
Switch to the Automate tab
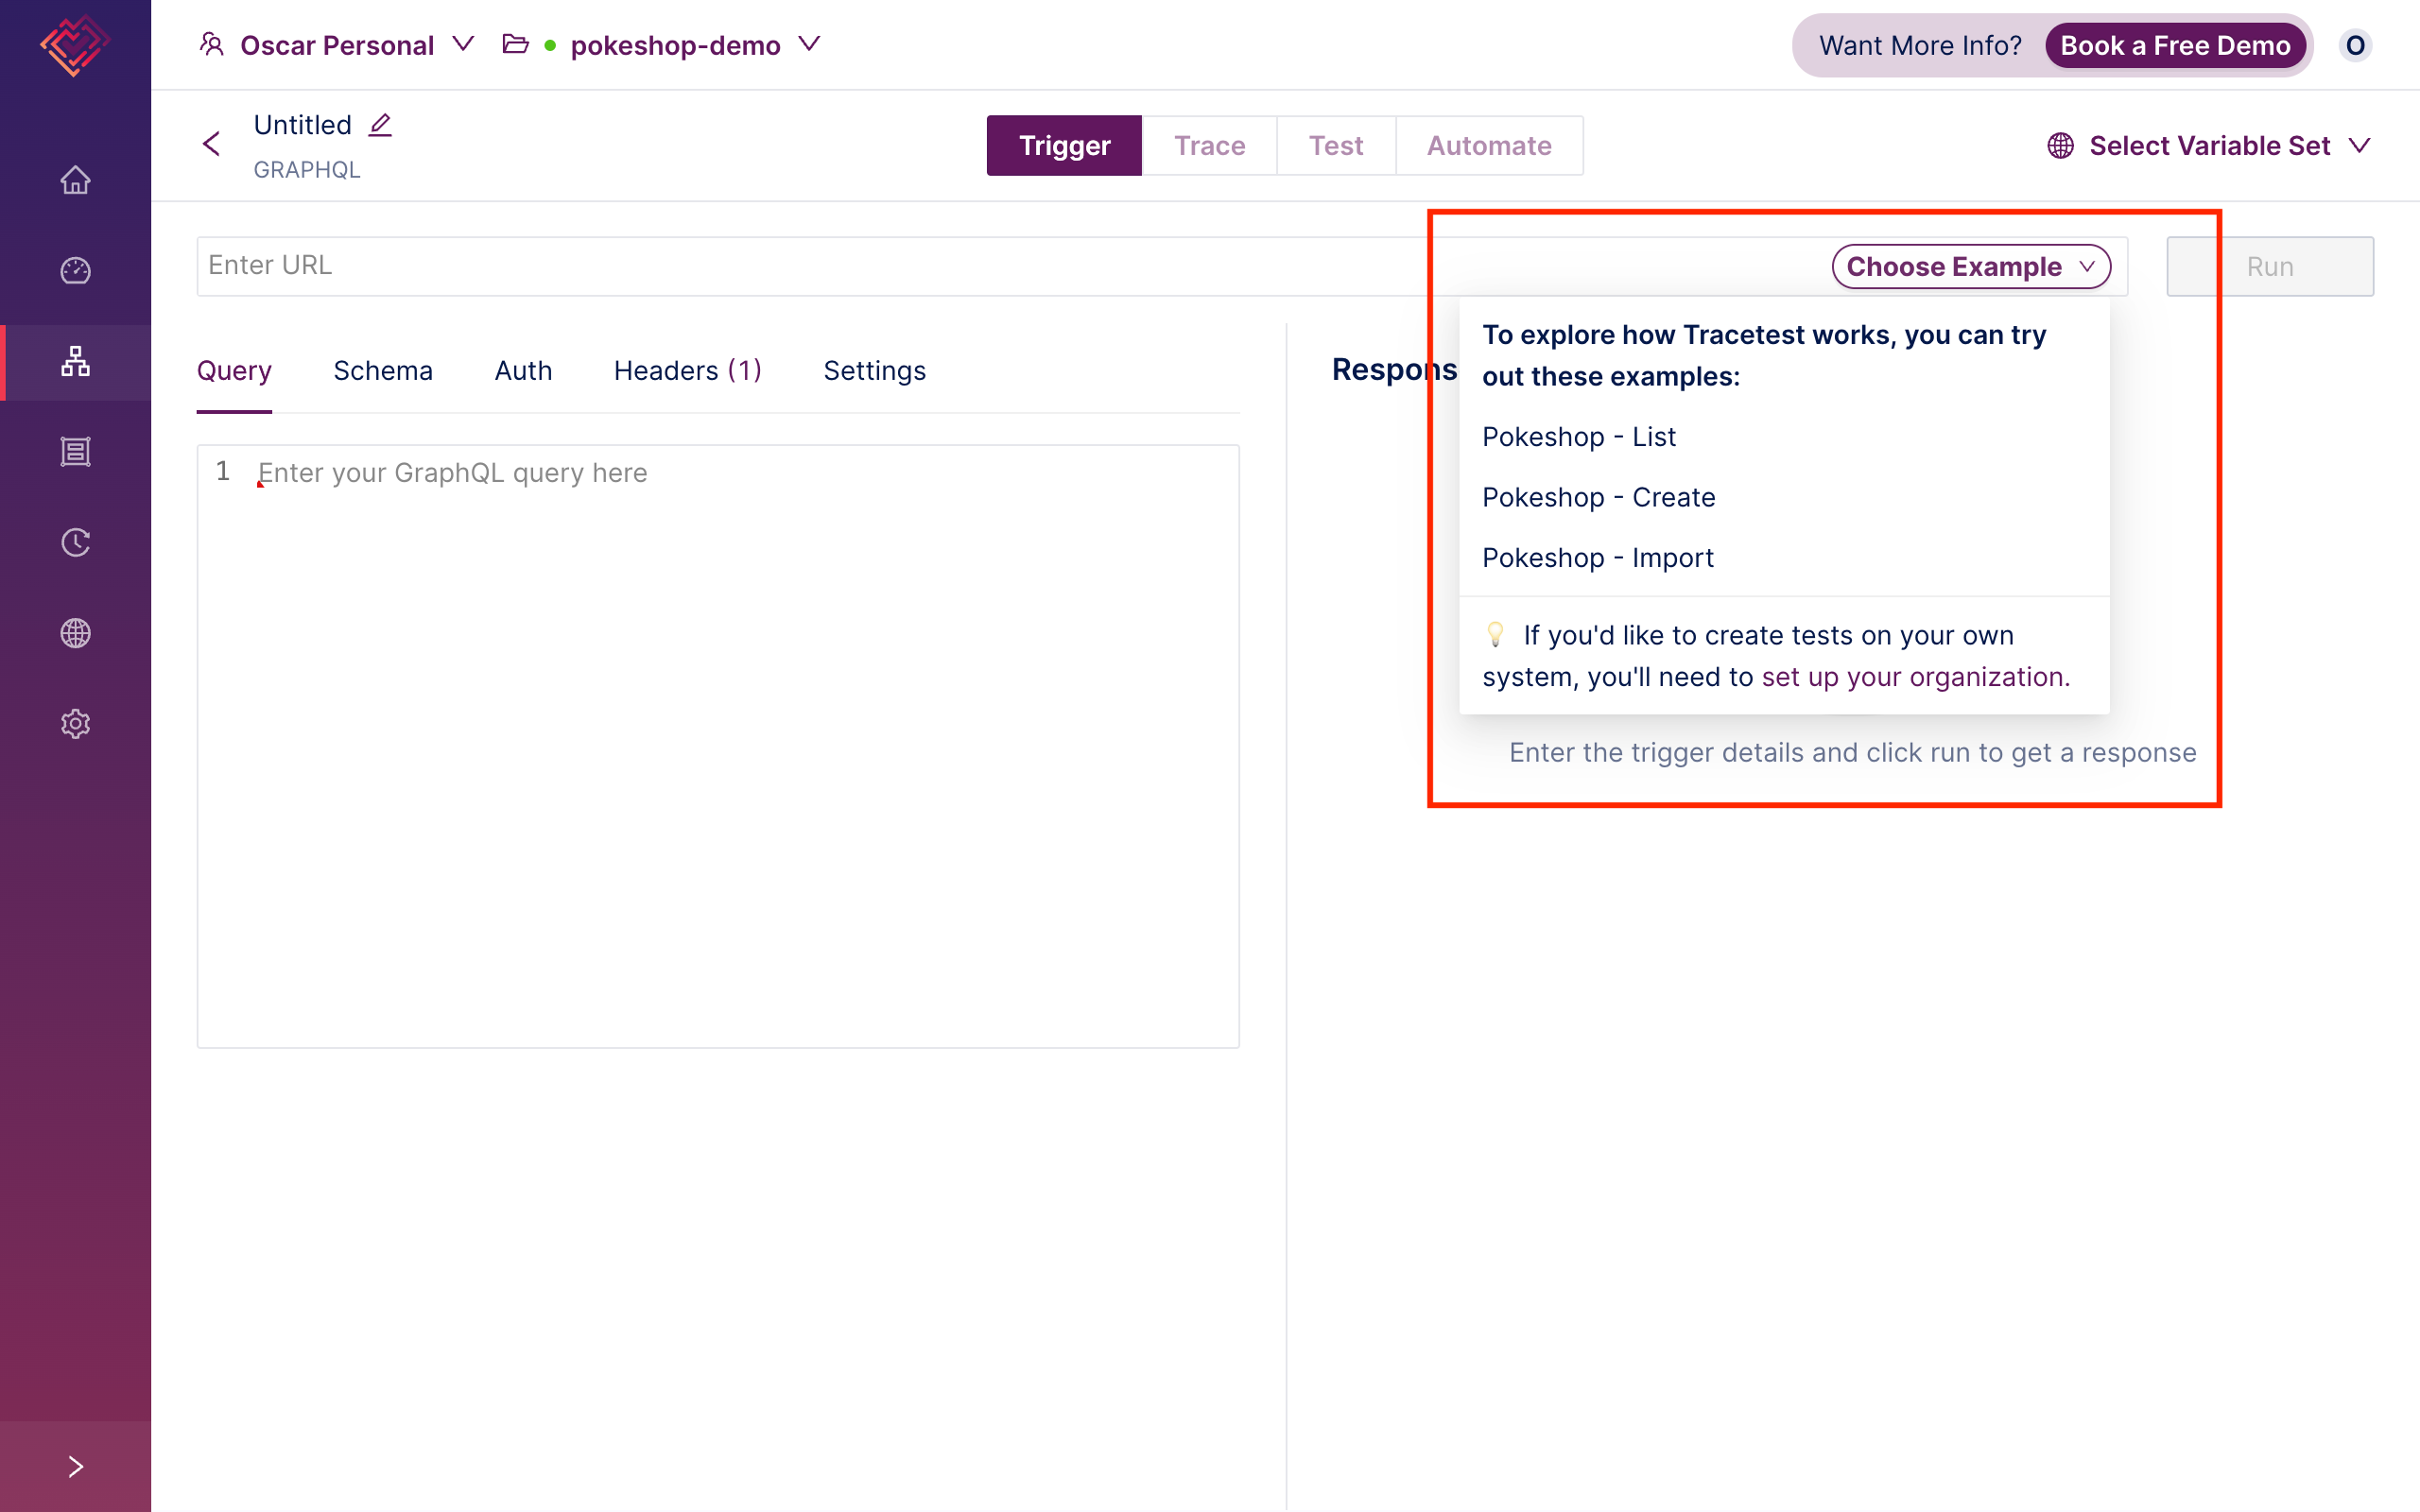point(1489,146)
